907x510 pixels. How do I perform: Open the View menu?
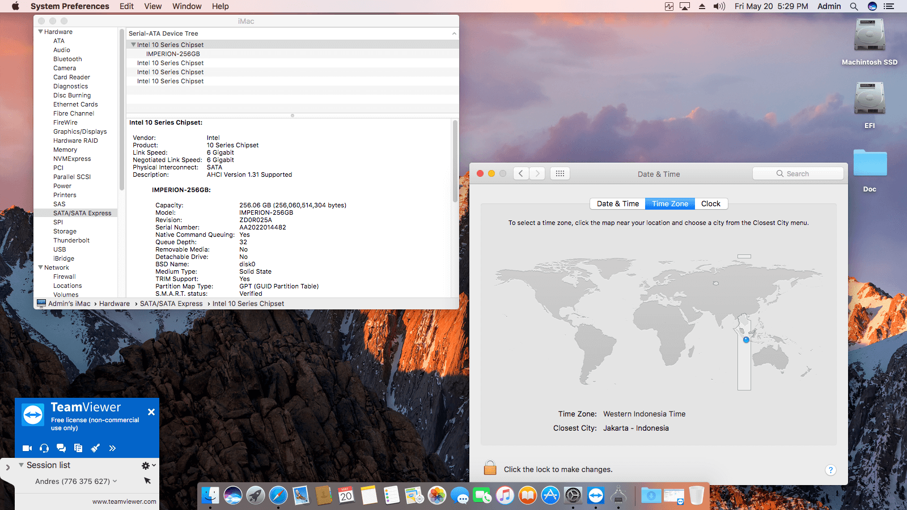(x=153, y=6)
